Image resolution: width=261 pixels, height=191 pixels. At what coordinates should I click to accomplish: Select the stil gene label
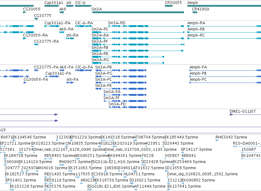(69, 3)
